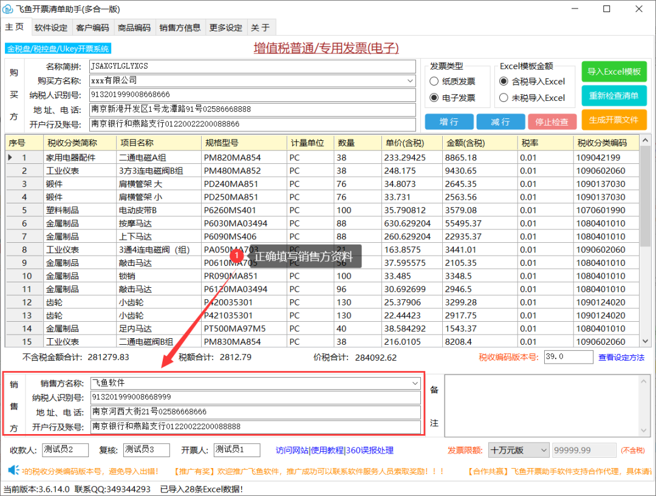
Task: Click cell 足内马达
Action: pos(159,328)
